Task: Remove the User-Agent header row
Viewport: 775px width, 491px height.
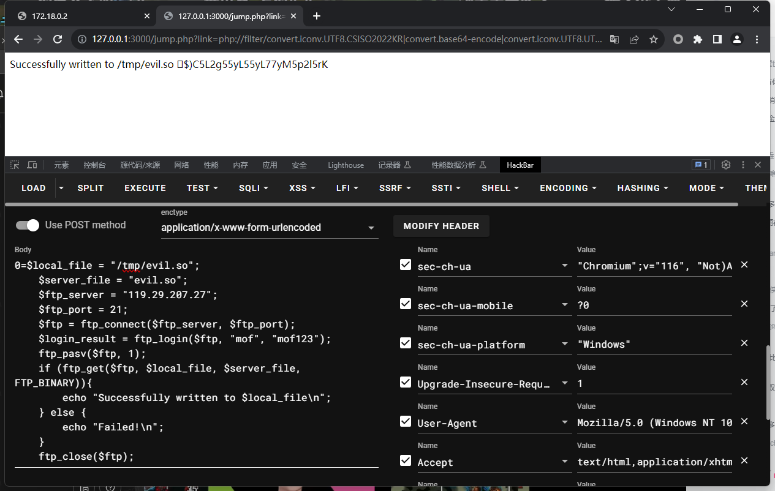Action: point(744,421)
